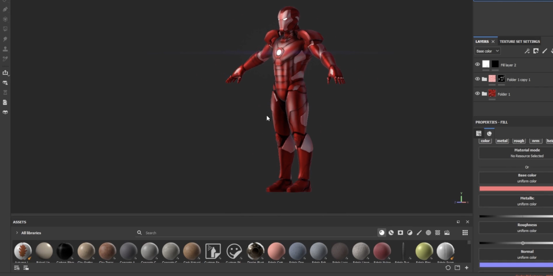Click the pink base color swatch
The width and height of the screenshot is (553, 276).
point(516,189)
